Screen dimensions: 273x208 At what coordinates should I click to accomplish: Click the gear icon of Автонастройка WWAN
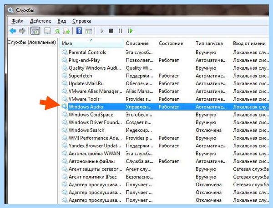pyautogui.click(x=65, y=153)
